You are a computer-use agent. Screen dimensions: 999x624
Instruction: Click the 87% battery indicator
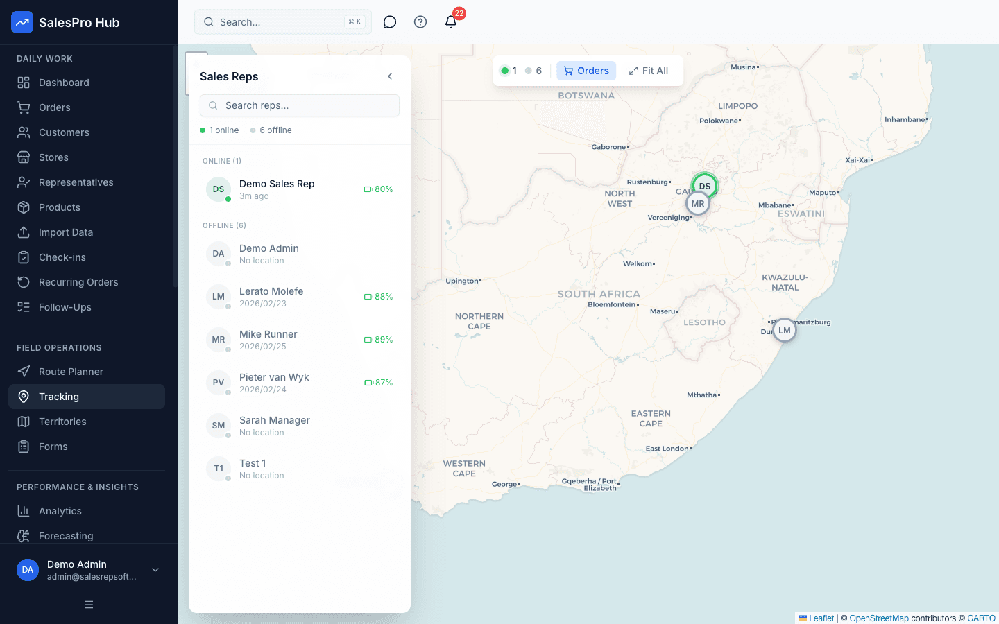[x=379, y=383]
